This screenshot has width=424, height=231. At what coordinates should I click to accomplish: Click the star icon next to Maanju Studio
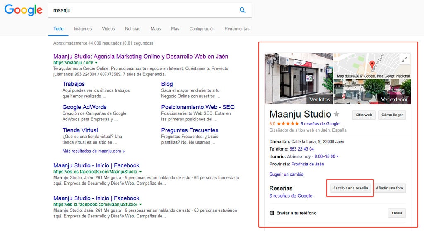(336, 114)
